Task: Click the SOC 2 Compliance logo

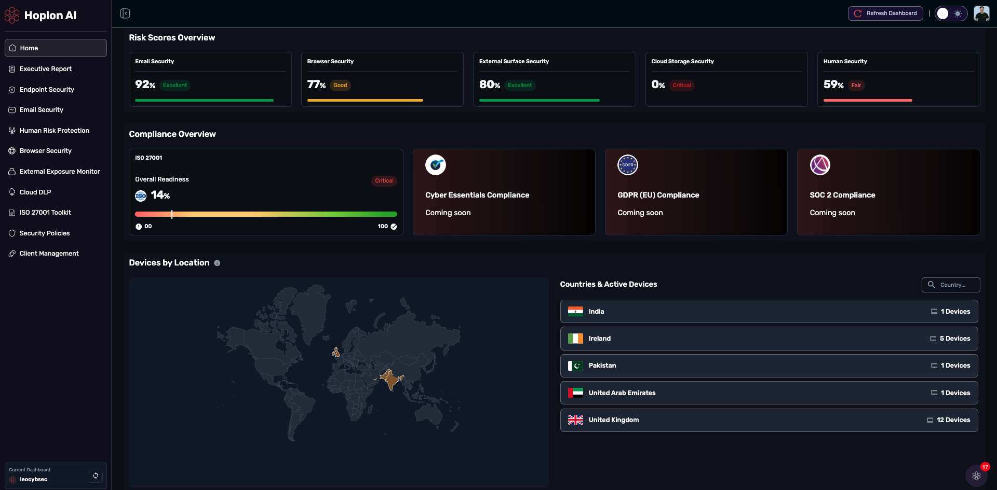Action: coord(820,165)
